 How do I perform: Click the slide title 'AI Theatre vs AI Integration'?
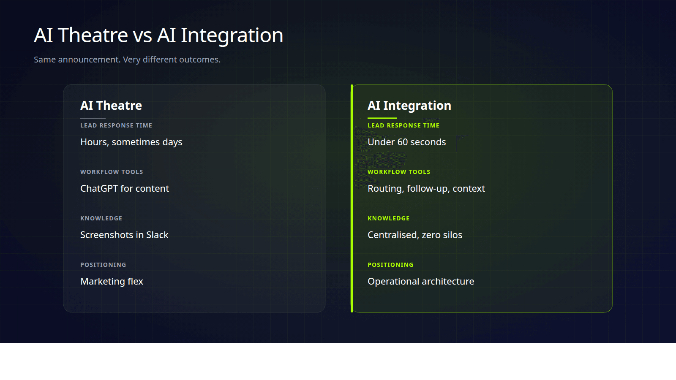pyautogui.click(x=158, y=35)
